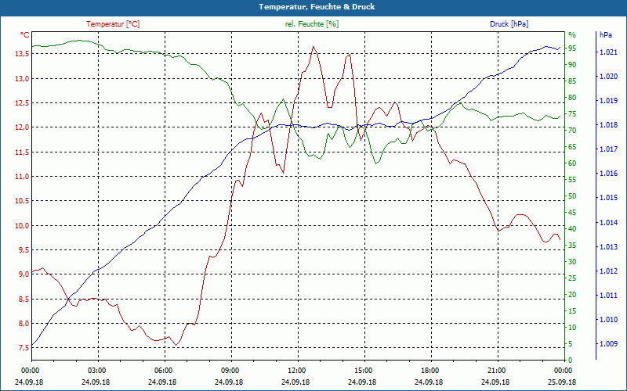This screenshot has height=391, width=627.
Task: Select the "40" humidity axis value
Action: [x=572, y=229]
